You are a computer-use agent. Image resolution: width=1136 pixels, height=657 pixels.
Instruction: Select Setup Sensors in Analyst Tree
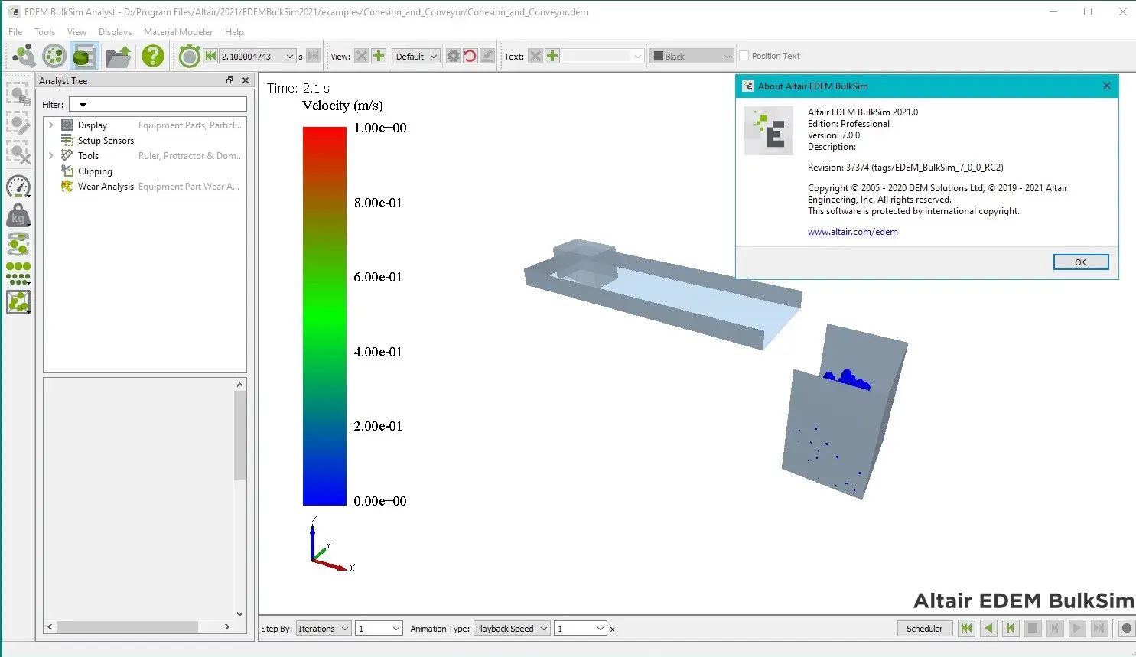click(x=106, y=141)
